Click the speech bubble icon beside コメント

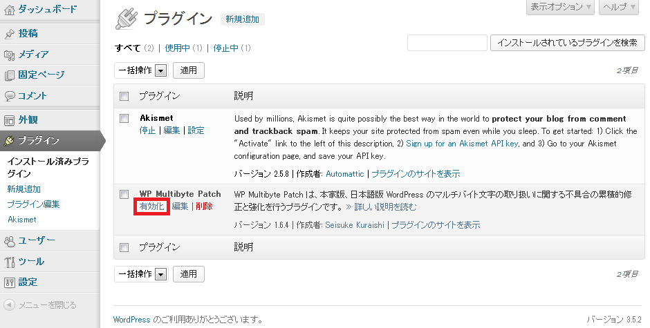9,96
